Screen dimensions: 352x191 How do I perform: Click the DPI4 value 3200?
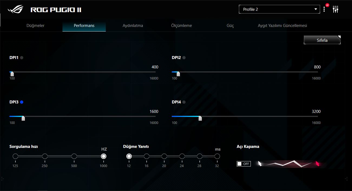tap(316, 112)
